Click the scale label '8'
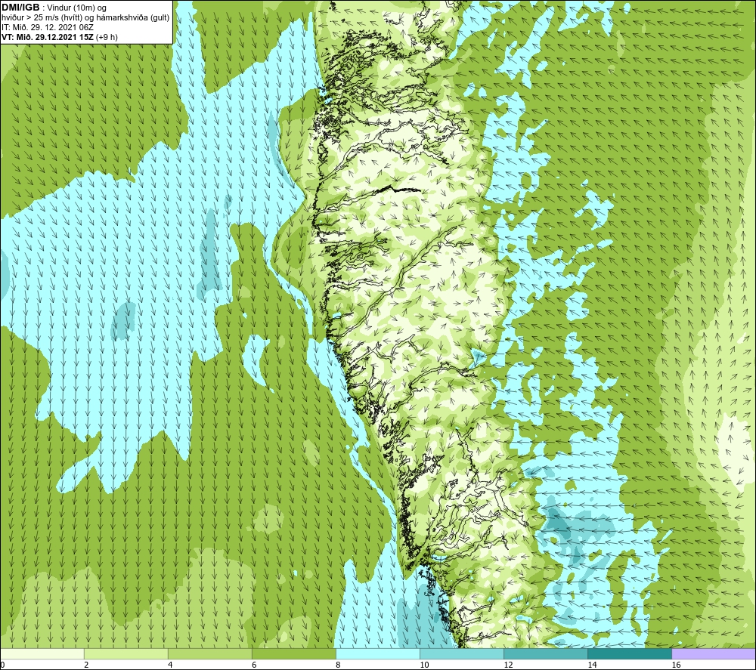Screen dimensions: 756x670 click(339, 665)
